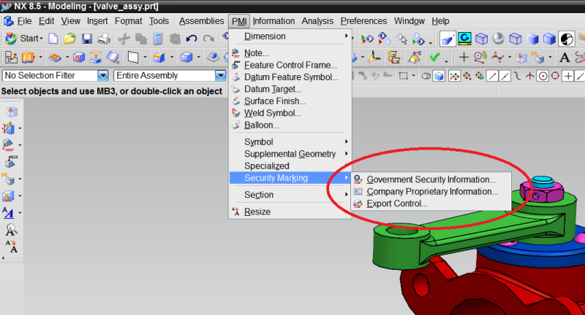The height and width of the screenshot is (315, 585).
Task: Click the calculator icon in toolbar
Action: [158, 39]
